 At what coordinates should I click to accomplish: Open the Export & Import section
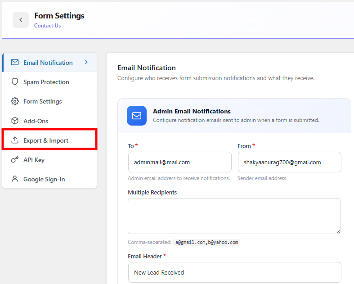pyautogui.click(x=46, y=140)
